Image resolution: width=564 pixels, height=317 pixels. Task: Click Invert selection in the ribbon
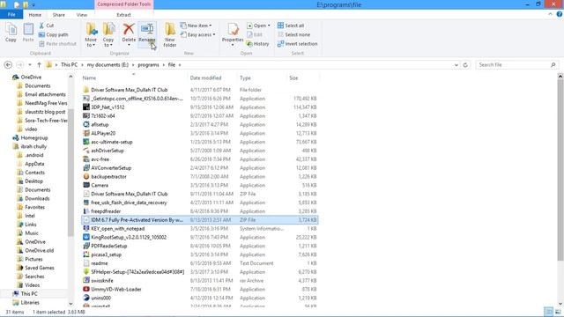point(298,43)
